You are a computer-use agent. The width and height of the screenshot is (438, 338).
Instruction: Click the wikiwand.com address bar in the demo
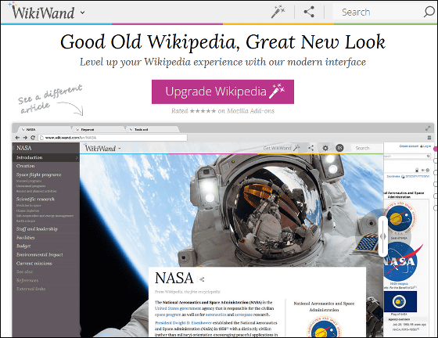[113, 138]
